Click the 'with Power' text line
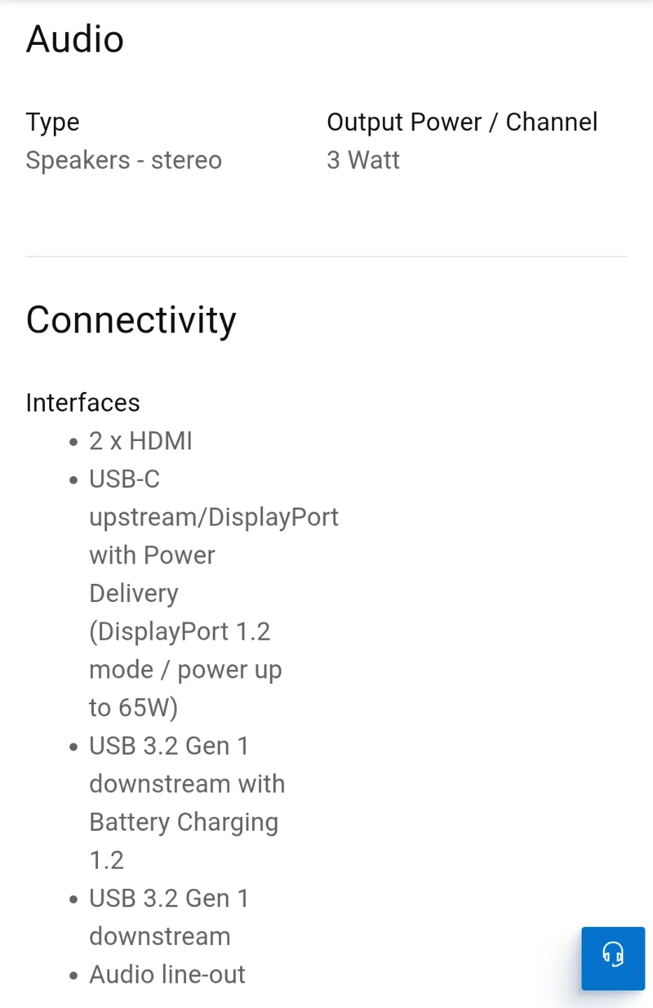Viewport: 653px width, 1008px height. [152, 555]
